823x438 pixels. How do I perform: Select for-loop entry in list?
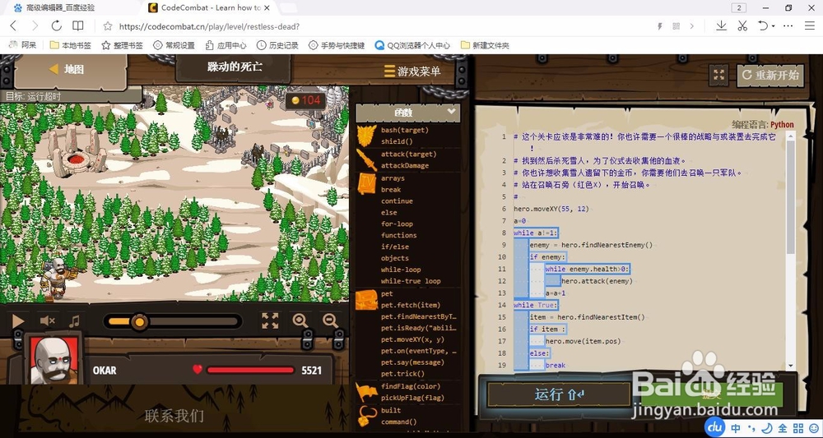pos(397,224)
